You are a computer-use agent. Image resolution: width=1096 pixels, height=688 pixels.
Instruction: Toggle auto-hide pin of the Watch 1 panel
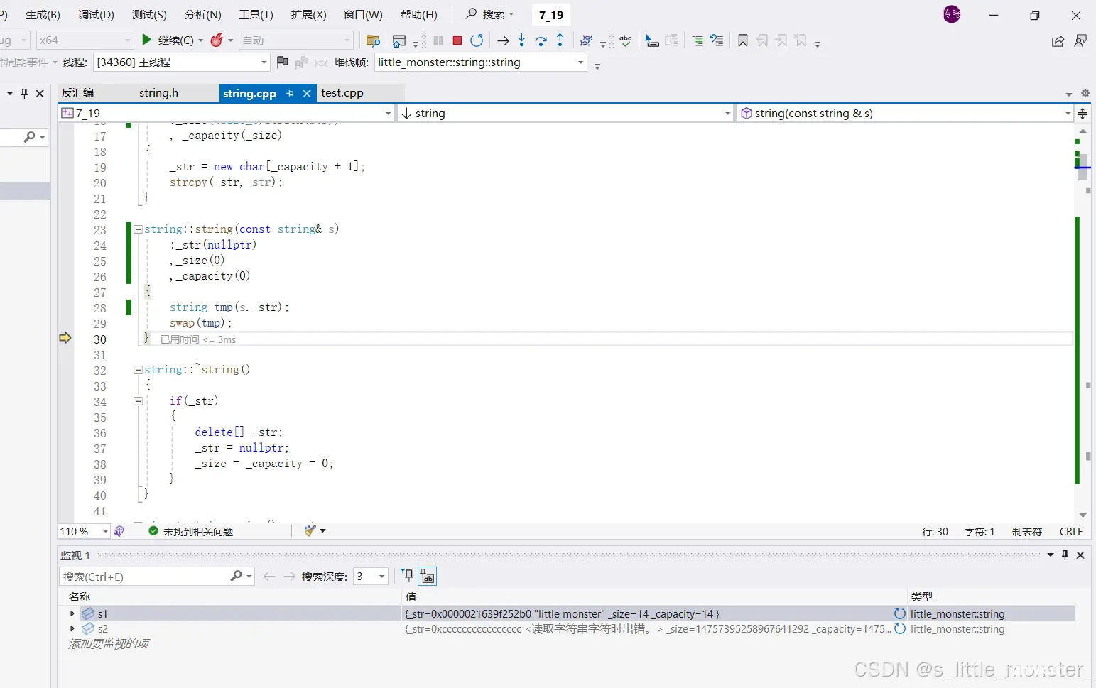click(x=1065, y=555)
